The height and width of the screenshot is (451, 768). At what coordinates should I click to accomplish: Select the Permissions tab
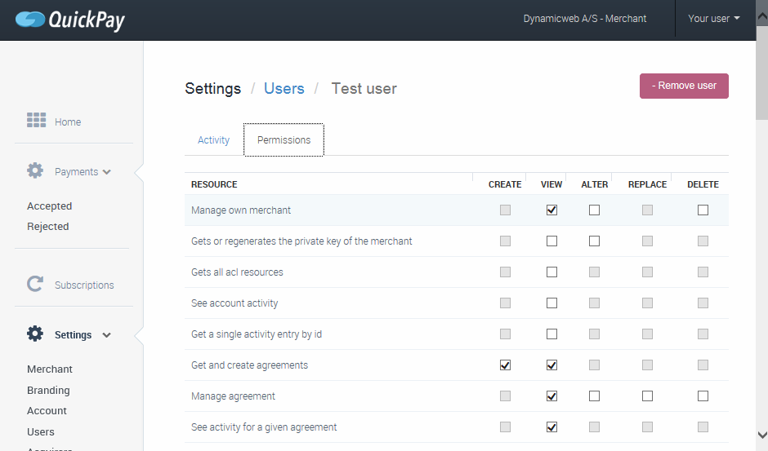coord(284,140)
